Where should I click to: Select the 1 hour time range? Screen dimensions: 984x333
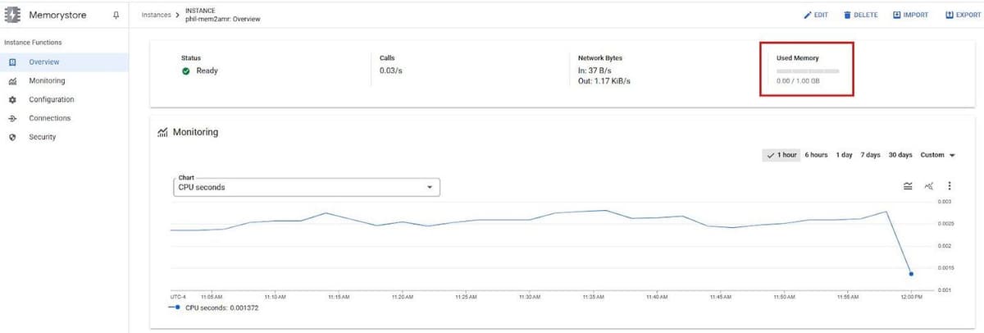point(781,155)
